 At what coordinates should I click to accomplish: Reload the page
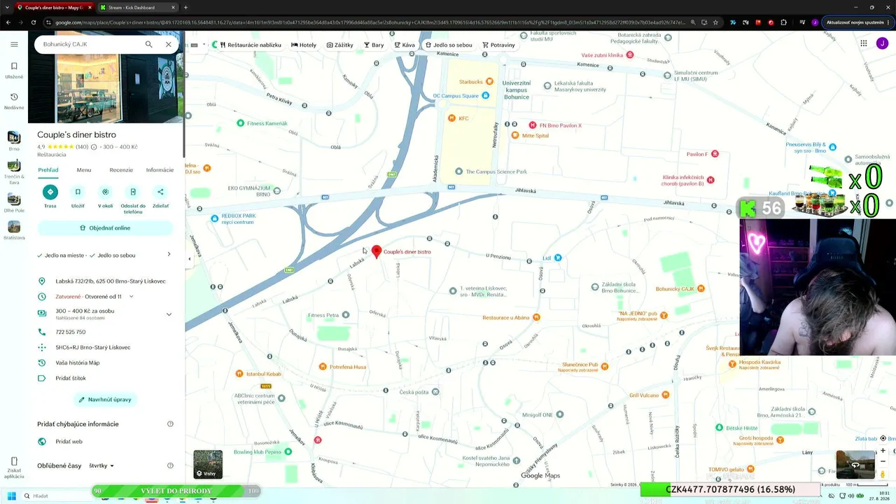(35, 22)
